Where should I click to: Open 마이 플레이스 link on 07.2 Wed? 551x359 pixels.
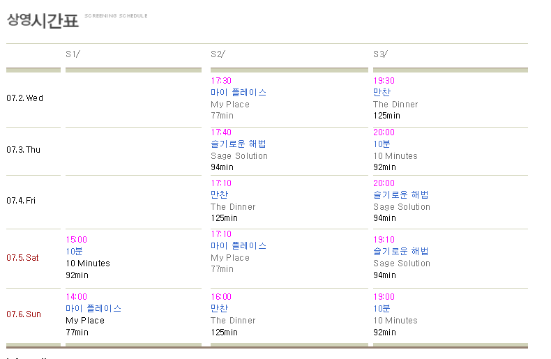point(239,93)
